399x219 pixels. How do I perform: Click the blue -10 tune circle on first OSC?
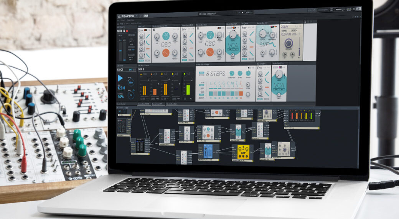coord(166,35)
